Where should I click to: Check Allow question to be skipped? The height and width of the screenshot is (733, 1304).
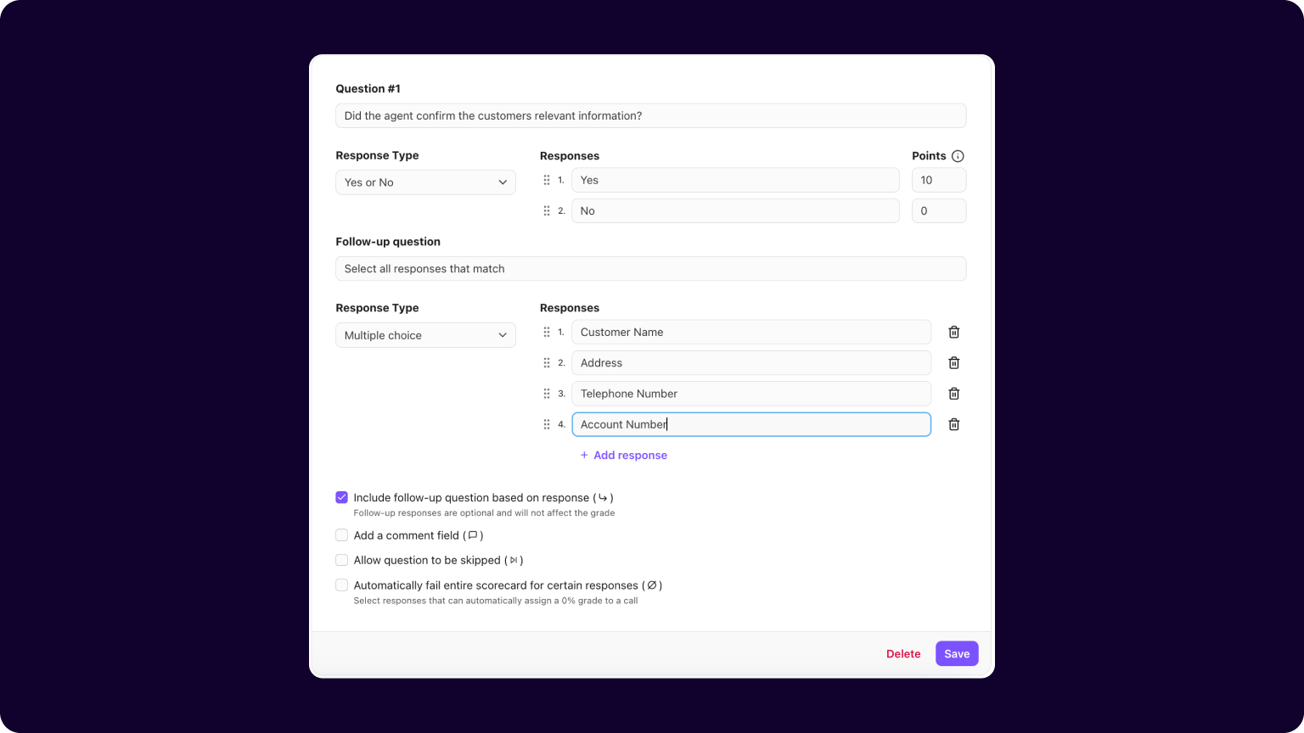[x=341, y=560]
